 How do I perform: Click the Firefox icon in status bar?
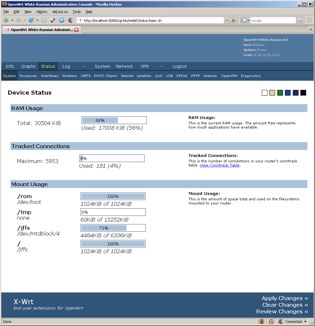pos(262,322)
